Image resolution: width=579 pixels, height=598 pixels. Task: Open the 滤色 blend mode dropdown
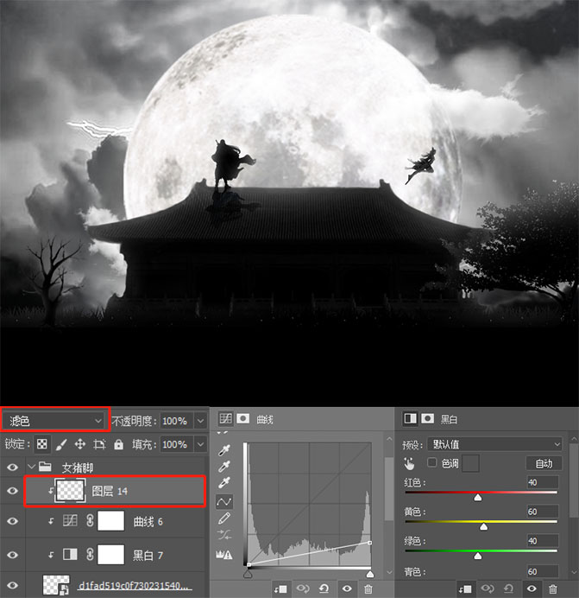click(x=55, y=421)
